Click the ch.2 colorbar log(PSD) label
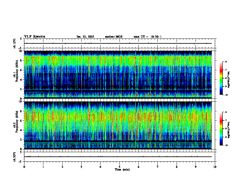The image size is (242, 187). (229, 130)
